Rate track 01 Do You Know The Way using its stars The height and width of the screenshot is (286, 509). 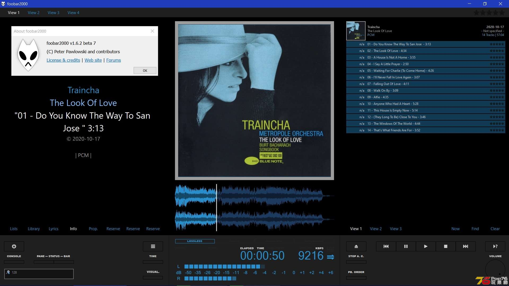(497, 44)
